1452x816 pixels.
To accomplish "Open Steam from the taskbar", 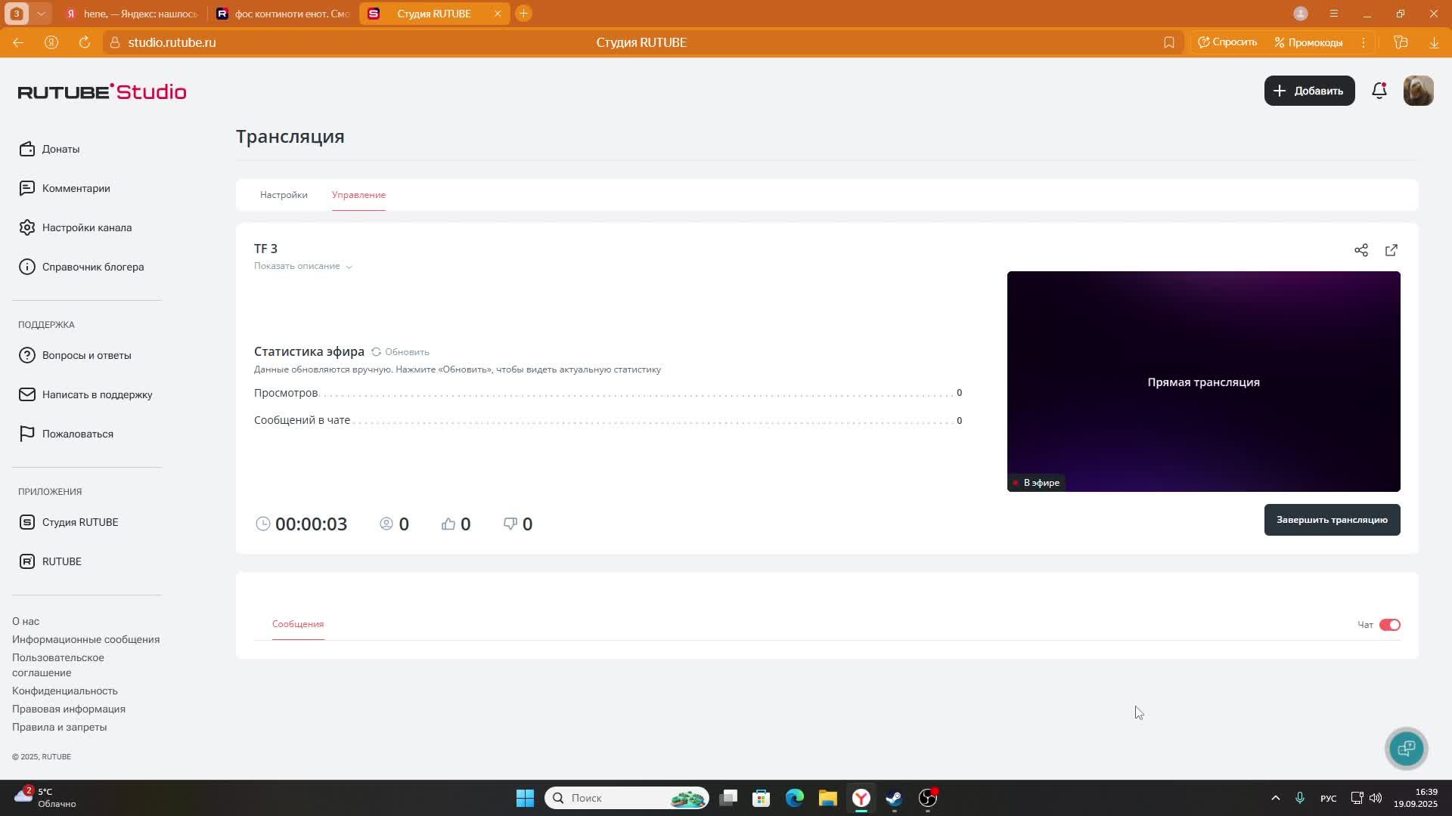I will point(894,798).
